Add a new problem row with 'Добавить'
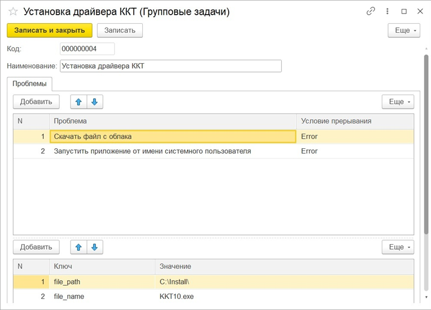The width and height of the screenshot is (431, 310). (x=36, y=102)
